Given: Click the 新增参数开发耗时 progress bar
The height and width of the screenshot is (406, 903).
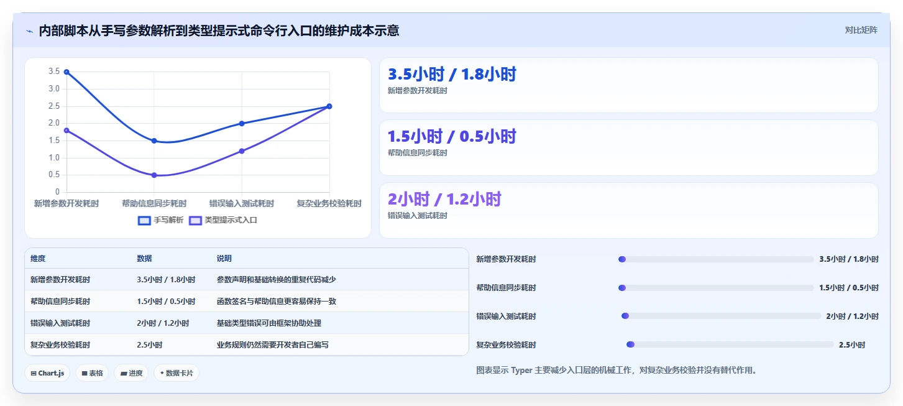Looking at the screenshot, I should 716,259.
